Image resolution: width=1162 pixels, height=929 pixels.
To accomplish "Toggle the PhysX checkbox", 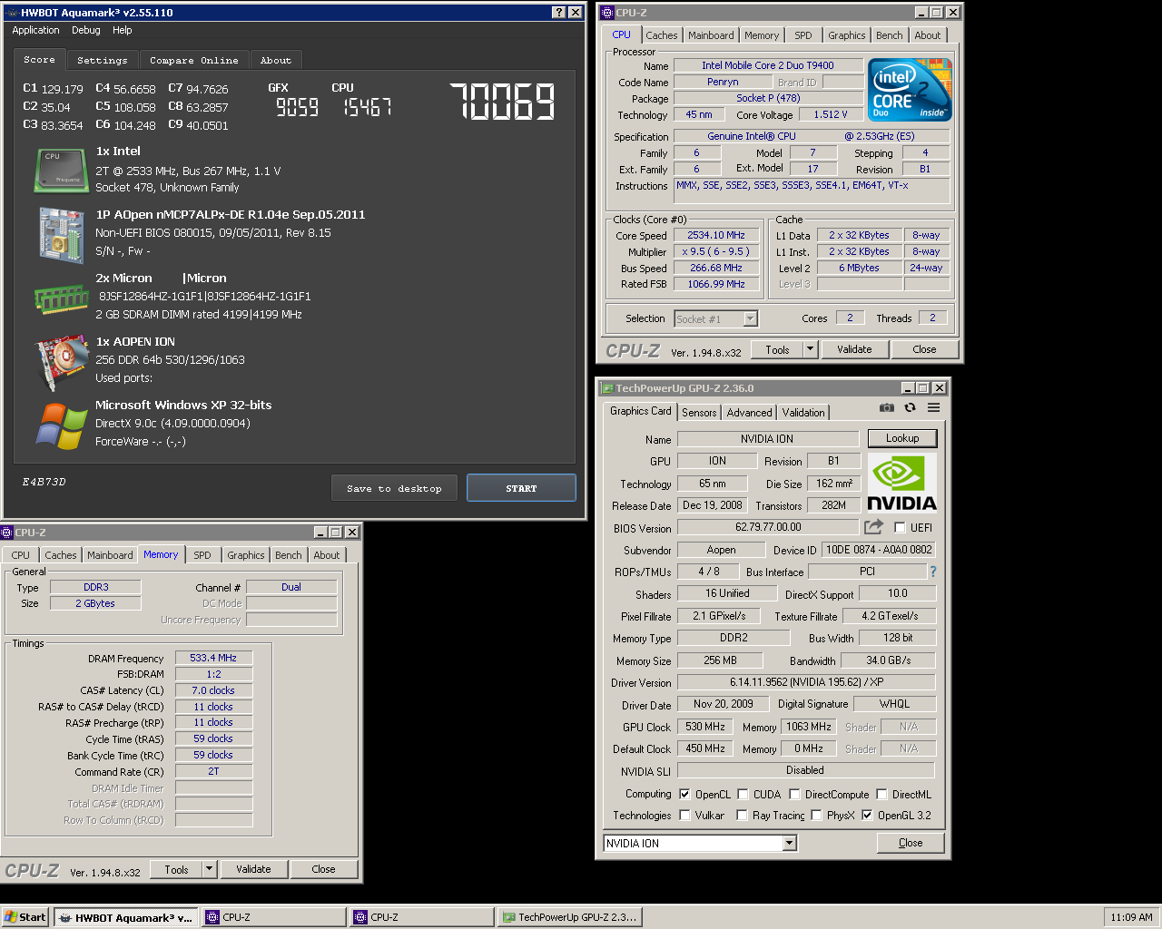I will pyautogui.click(x=816, y=815).
